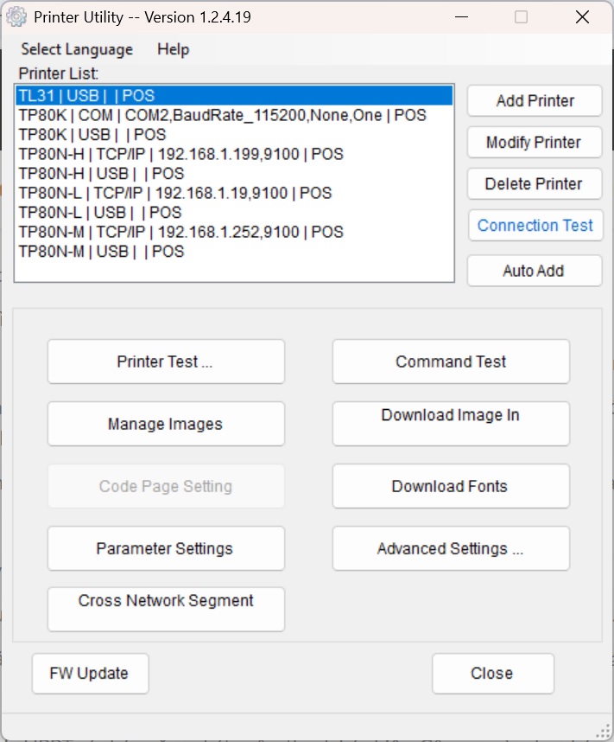The image size is (614, 742).
Task: Click the Add Printer button
Action: point(535,101)
